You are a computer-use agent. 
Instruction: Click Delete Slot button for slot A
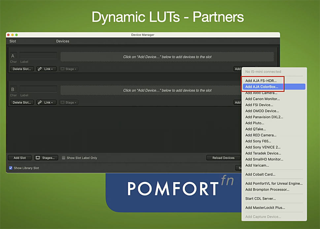coord(22,69)
